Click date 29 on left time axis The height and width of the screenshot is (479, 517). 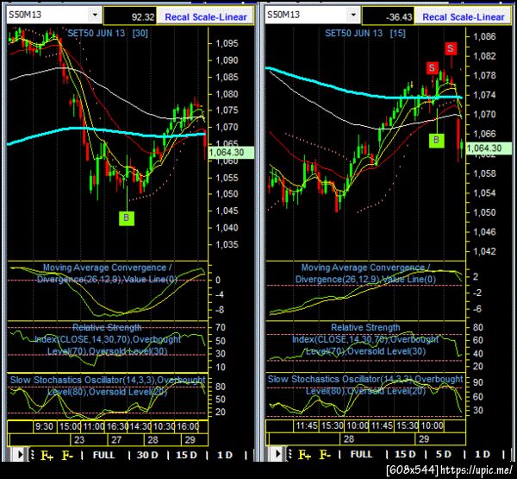click(190, 440)
